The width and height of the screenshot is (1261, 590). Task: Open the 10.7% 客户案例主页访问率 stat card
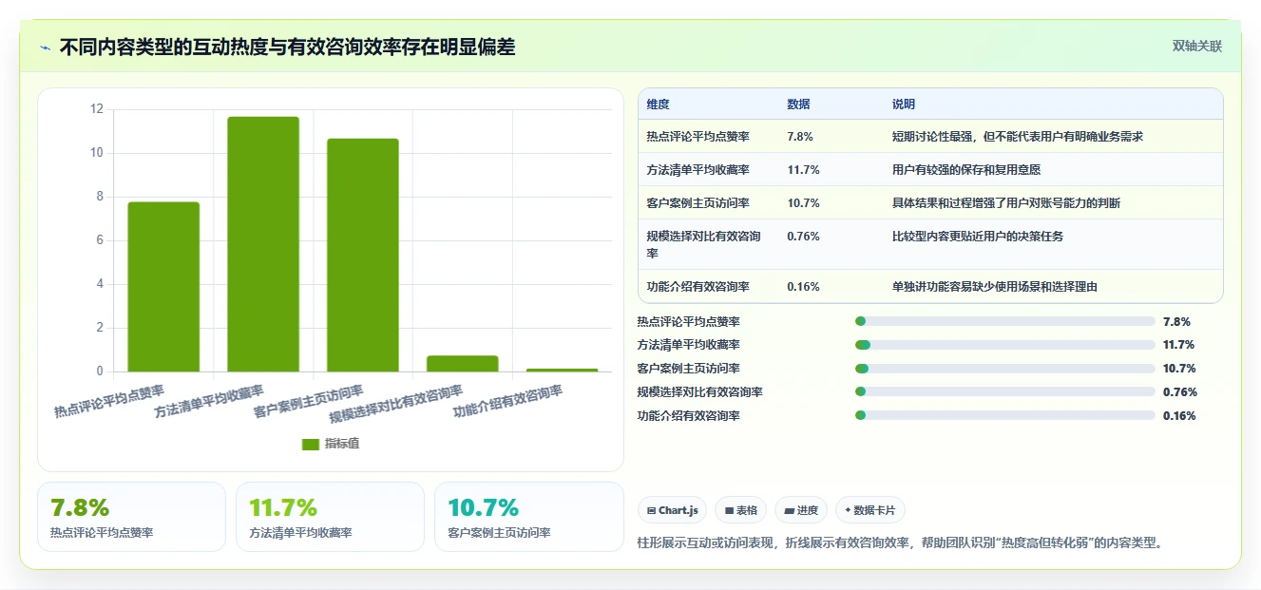(528, 517)
